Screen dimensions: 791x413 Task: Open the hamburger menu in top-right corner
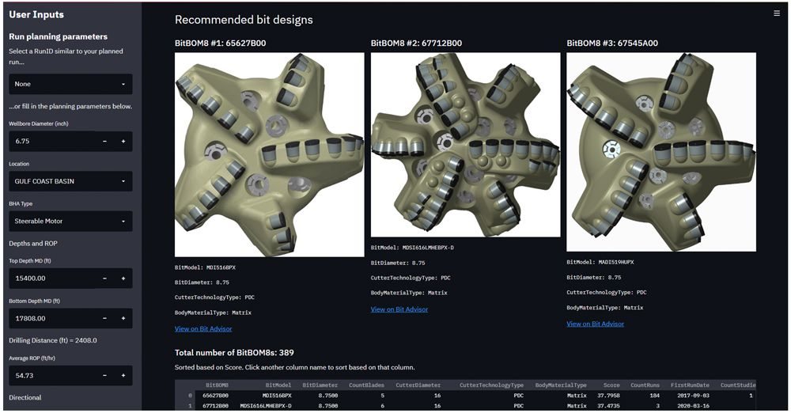(777, 13)
